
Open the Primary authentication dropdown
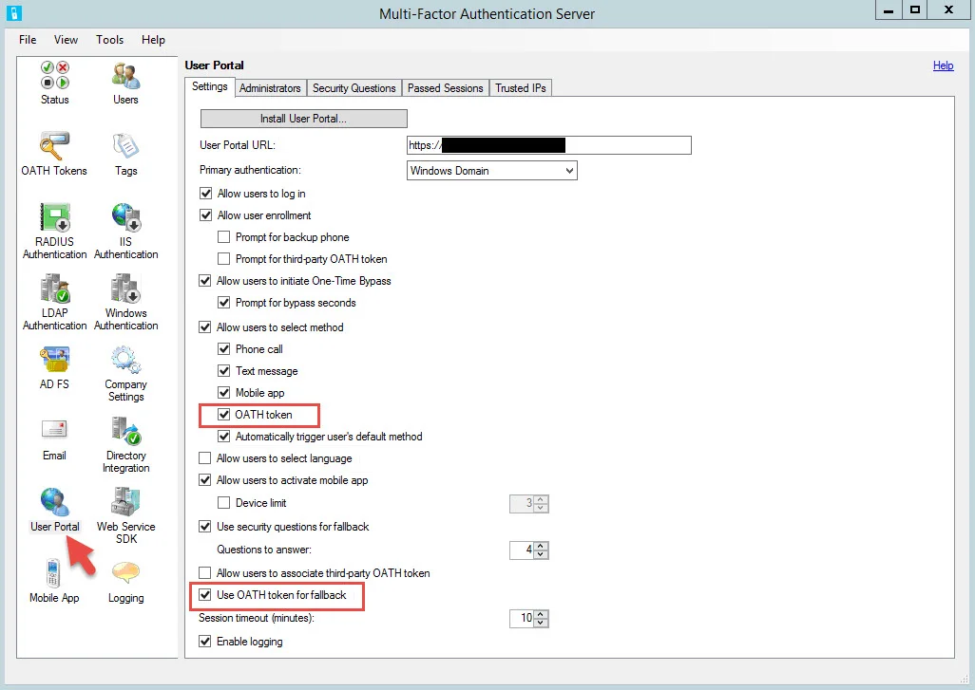(492, 171)
